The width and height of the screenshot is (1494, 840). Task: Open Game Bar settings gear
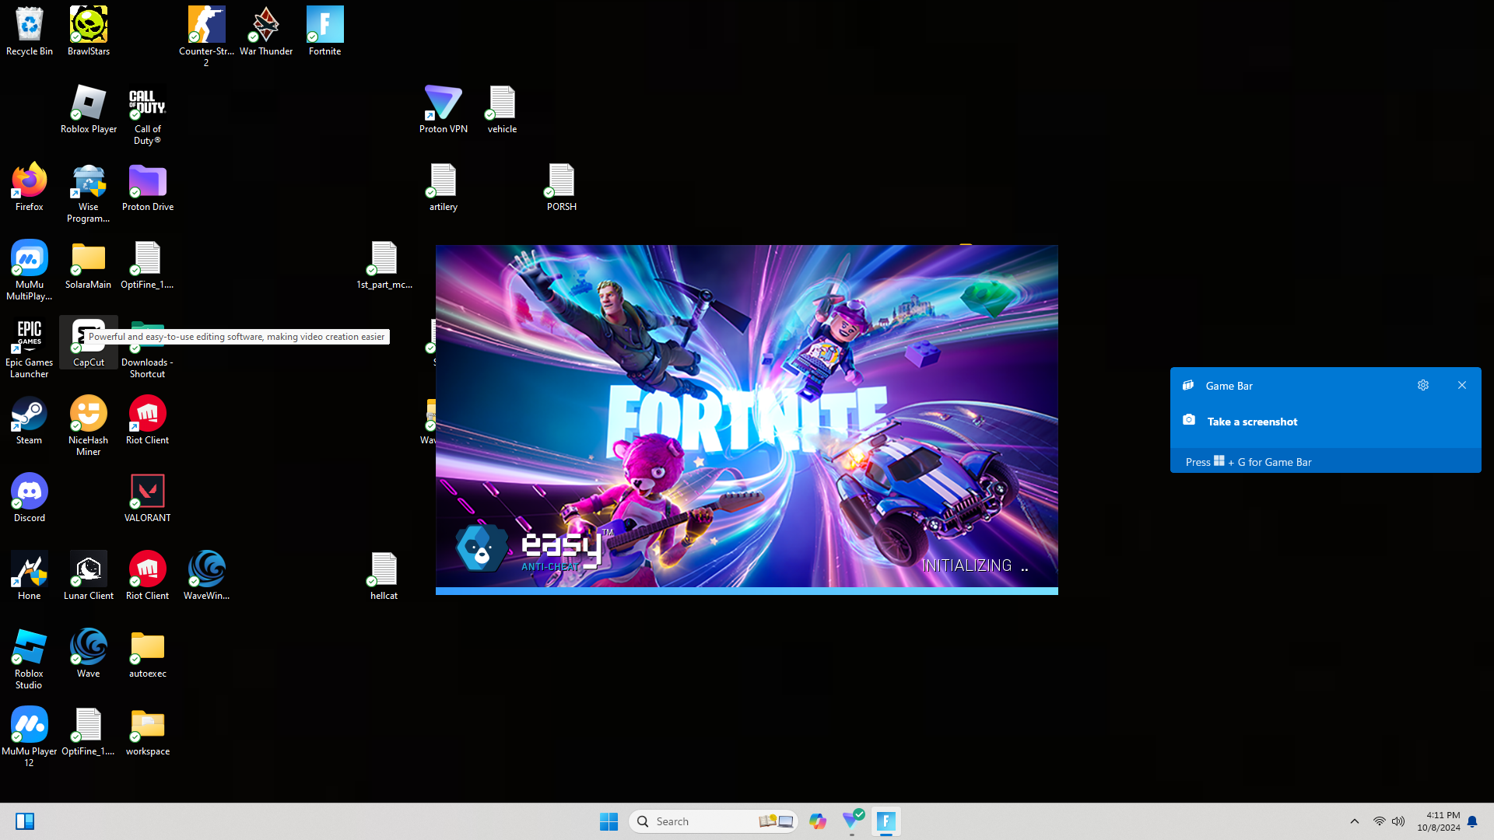(1423, 385)
